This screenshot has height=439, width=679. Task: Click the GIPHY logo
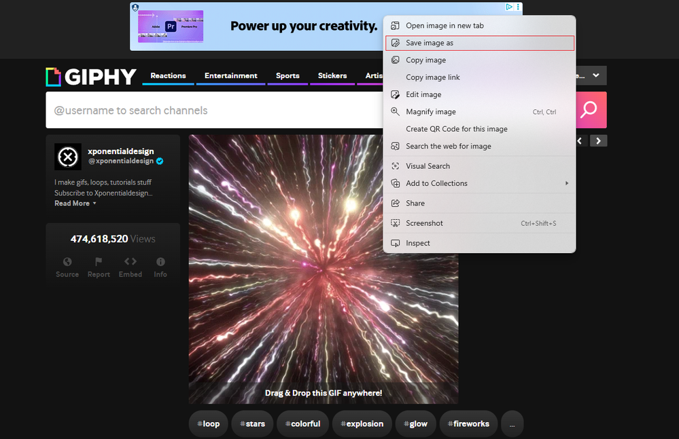pos(91,77)
